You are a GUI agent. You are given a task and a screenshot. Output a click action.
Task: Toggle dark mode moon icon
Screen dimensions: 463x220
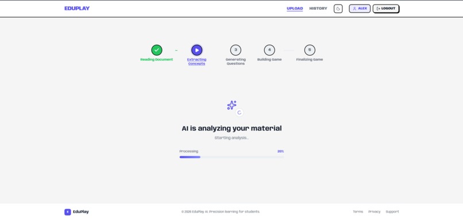(338, 9)
